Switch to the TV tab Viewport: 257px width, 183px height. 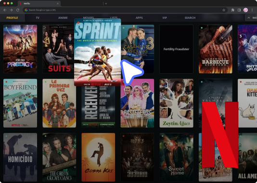point(38,18)
